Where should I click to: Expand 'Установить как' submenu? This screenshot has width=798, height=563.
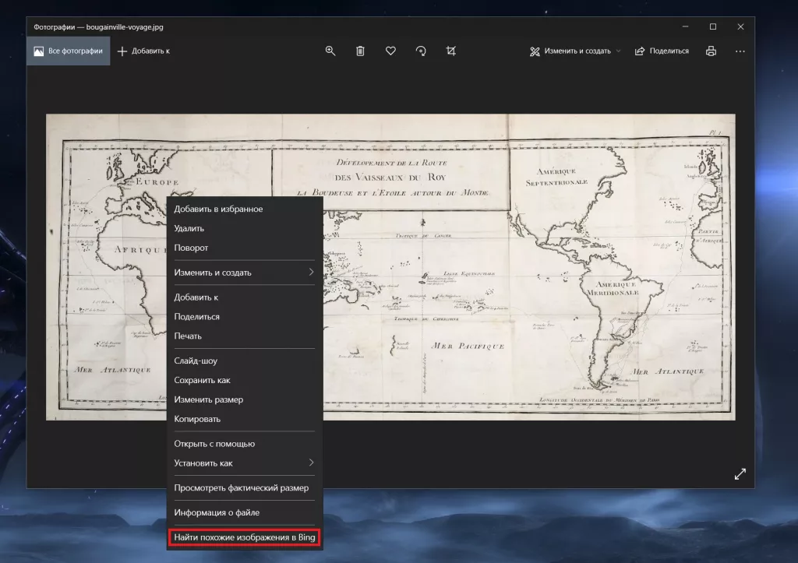(244, 463)
